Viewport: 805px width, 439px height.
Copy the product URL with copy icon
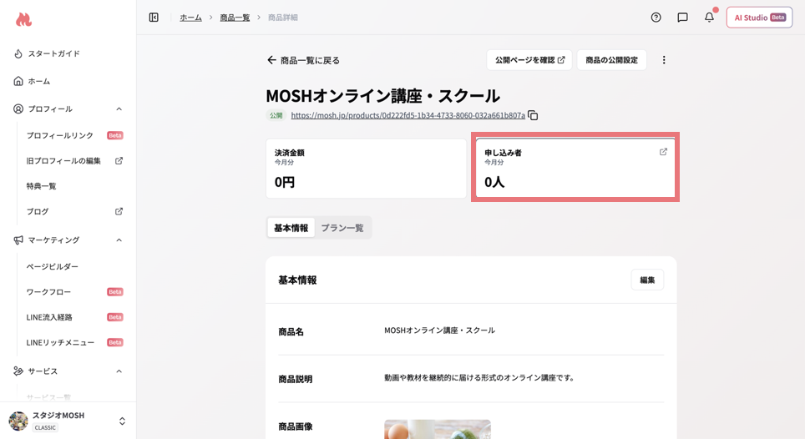(533, 115)
